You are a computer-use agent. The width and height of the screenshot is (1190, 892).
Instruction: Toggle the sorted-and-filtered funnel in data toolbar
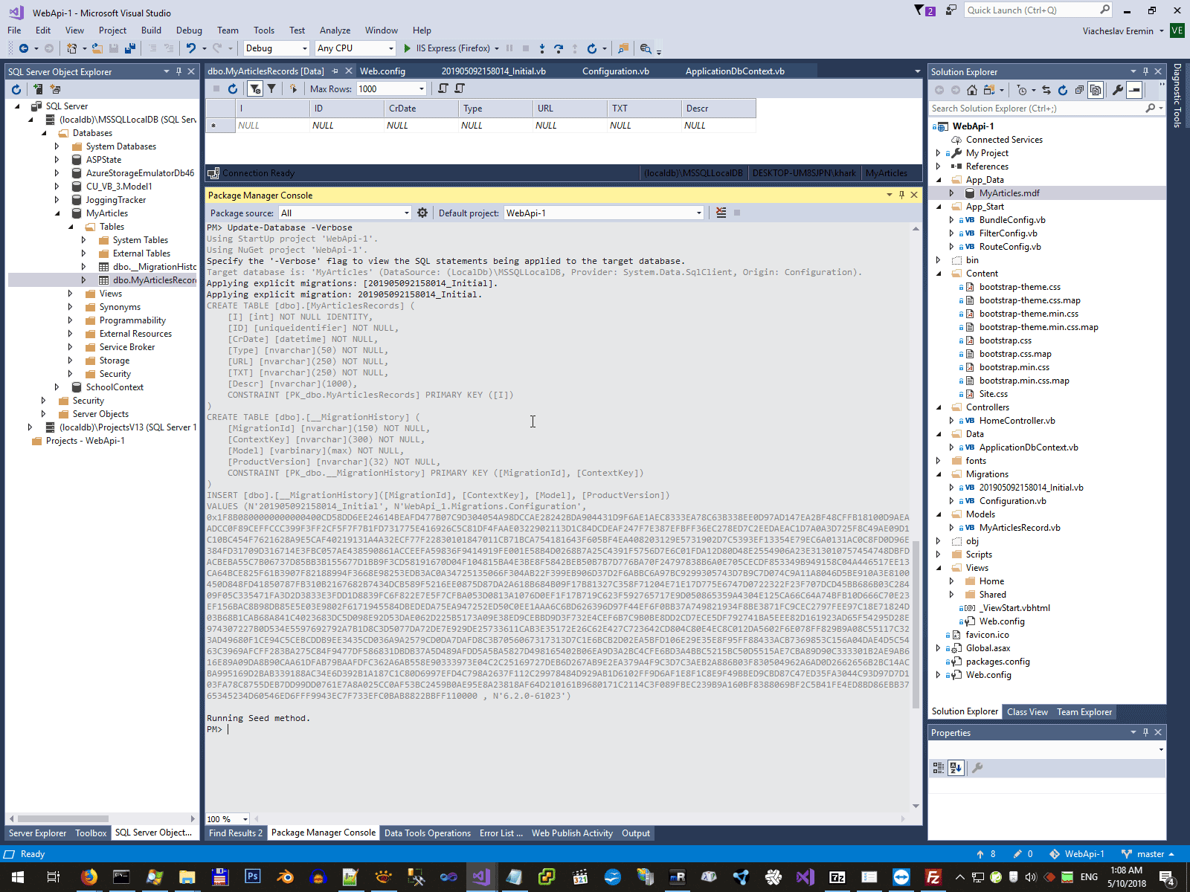(x=255, y=88)
